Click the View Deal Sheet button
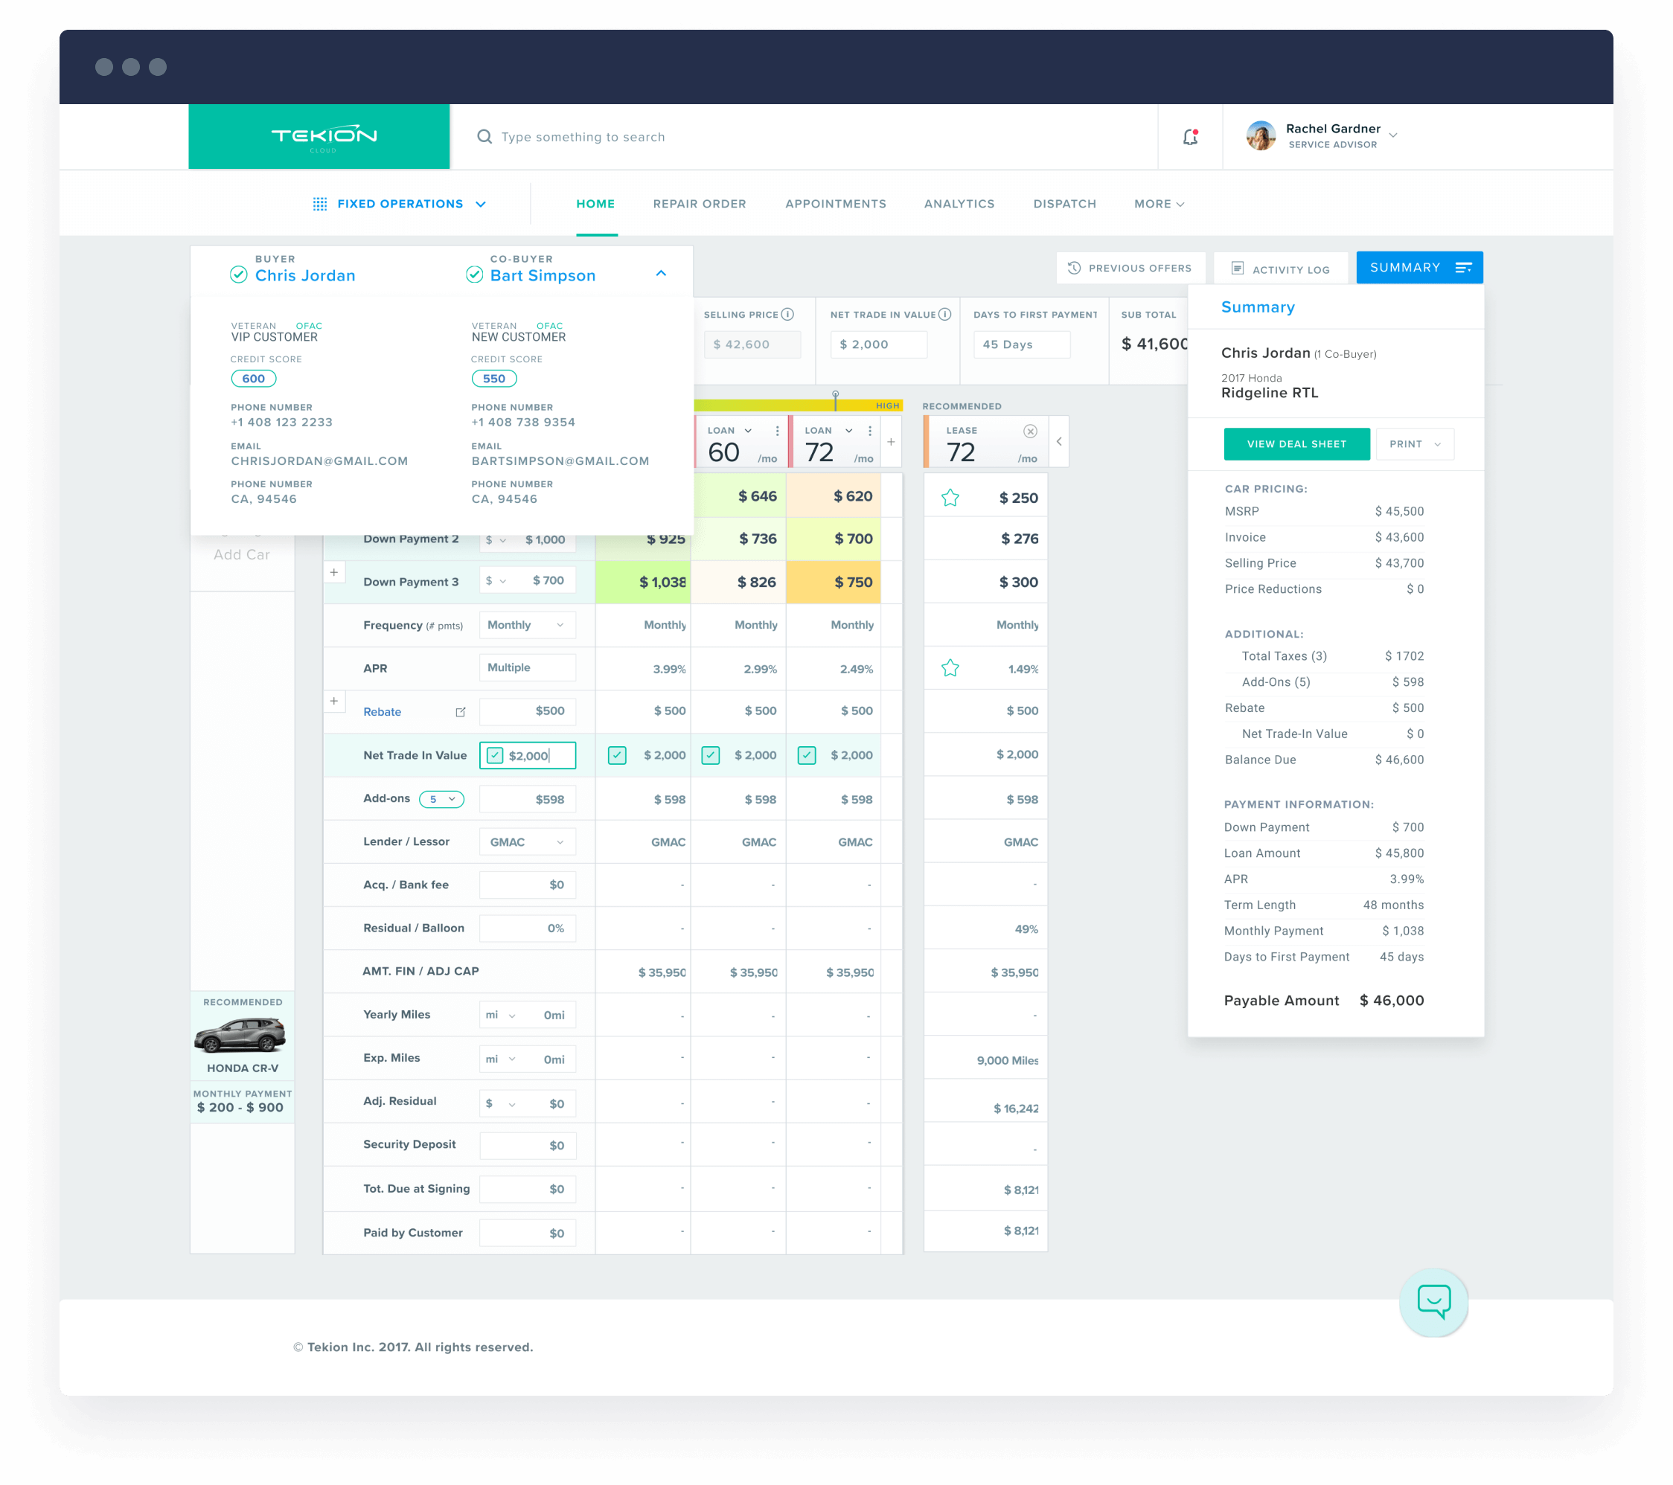Screen dimensions: 1673x1485 click(1296, 444)
